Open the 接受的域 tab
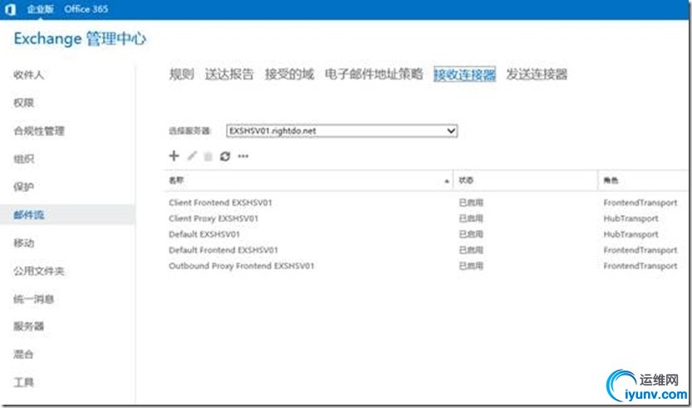 click(289, 74)
